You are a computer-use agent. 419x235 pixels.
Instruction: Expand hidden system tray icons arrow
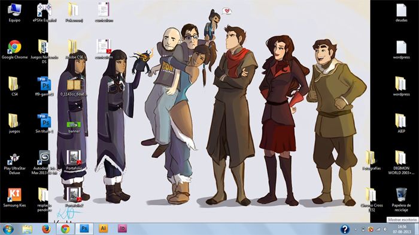(x=356, y=229)
